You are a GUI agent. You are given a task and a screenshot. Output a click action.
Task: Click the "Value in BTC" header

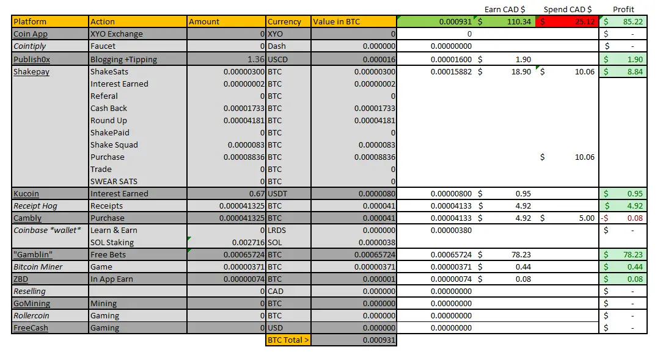pos(354,21)
